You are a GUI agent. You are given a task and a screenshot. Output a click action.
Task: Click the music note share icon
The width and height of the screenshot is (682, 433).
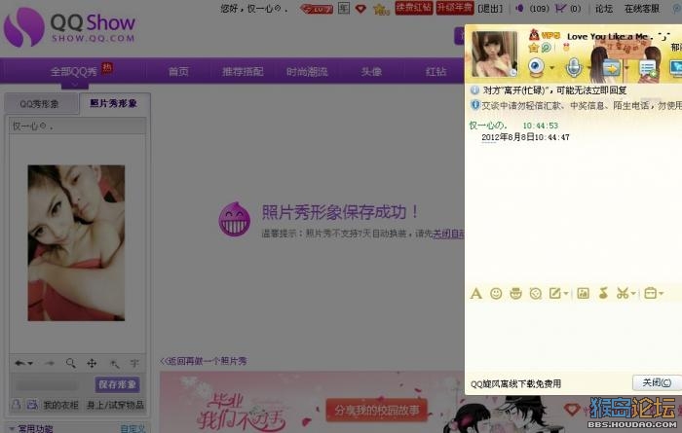[603, 294]
